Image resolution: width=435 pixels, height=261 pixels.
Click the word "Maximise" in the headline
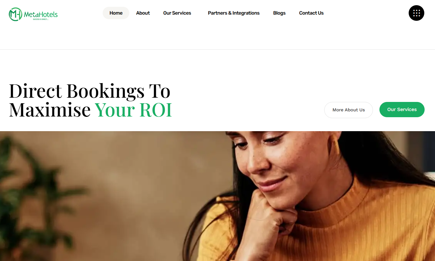coord(50,110)
